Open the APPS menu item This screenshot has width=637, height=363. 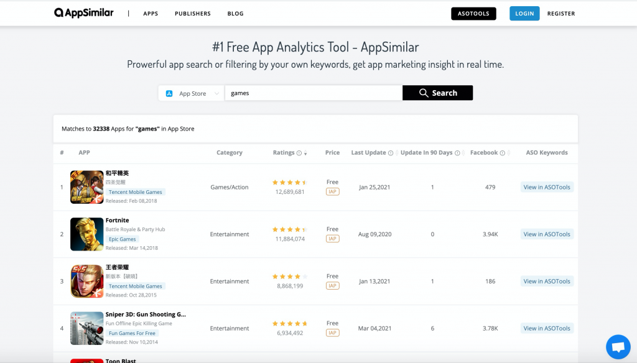(151, 14)
